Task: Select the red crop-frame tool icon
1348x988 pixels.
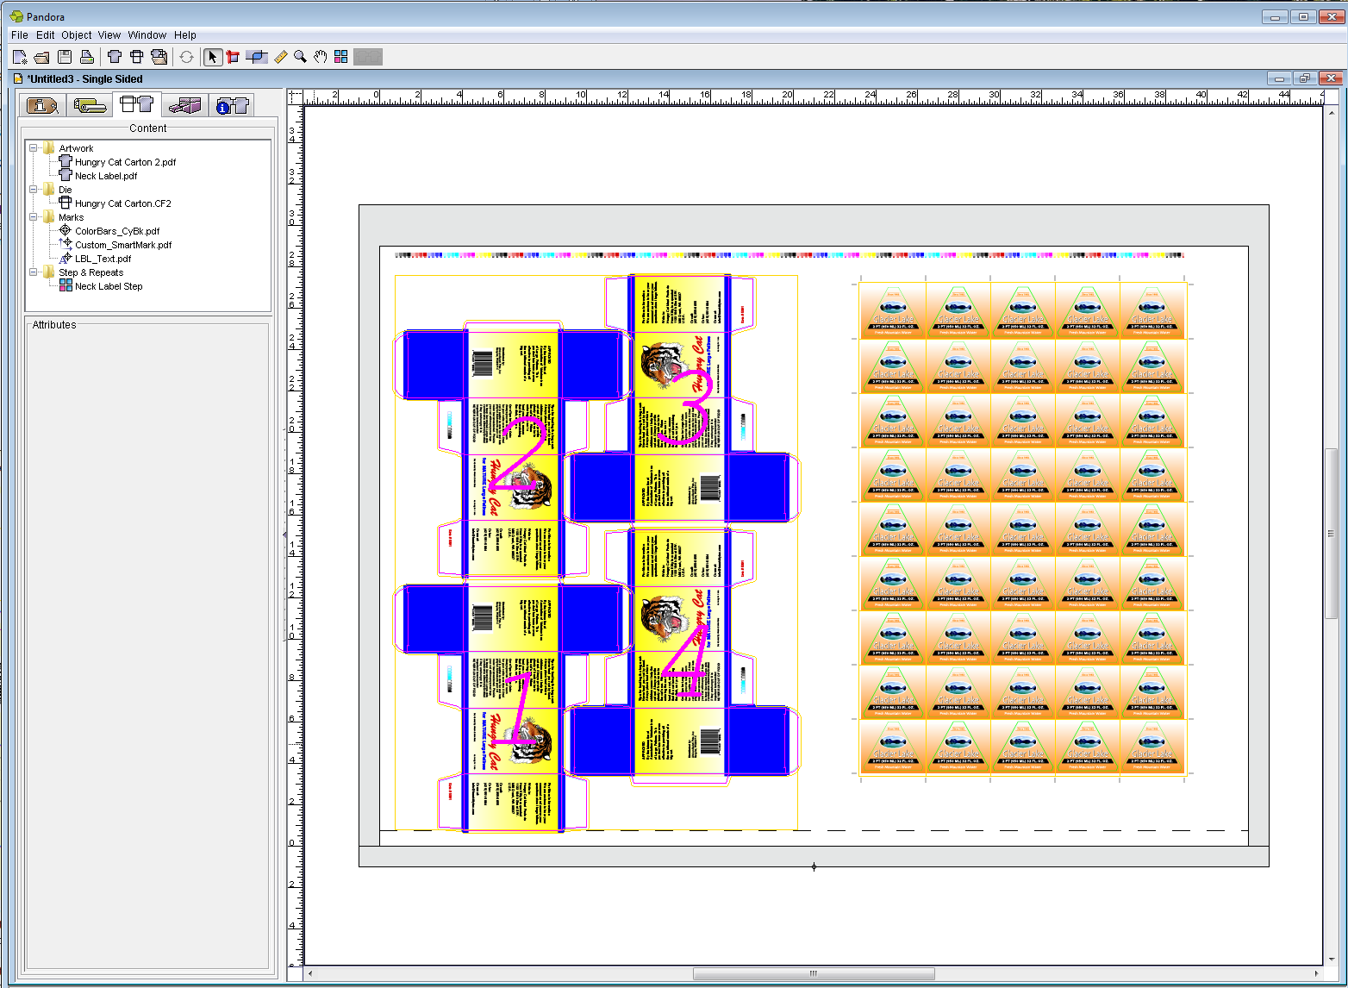Action: [x=233, y=57]
